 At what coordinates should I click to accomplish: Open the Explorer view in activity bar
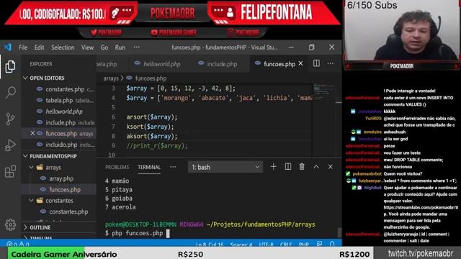tap(10, 67)
